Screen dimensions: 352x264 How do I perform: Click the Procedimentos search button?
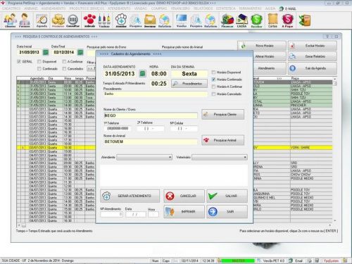pyautogui.click(x=189, y=84)
